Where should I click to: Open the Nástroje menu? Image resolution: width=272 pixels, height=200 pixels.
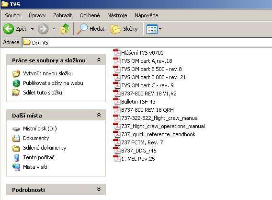117,15
